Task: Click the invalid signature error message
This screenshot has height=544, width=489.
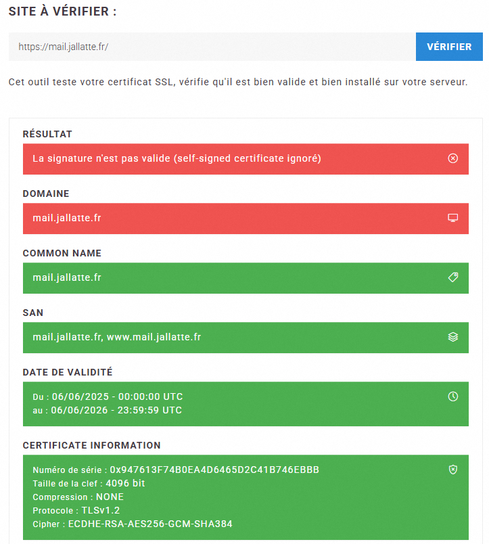Action: [177, 159]
